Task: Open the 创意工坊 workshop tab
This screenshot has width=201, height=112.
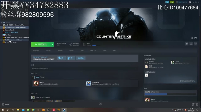Action: [x=93, y=50]
